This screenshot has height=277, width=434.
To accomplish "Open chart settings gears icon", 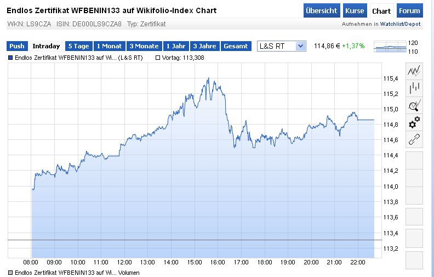I will pos(414,122).
